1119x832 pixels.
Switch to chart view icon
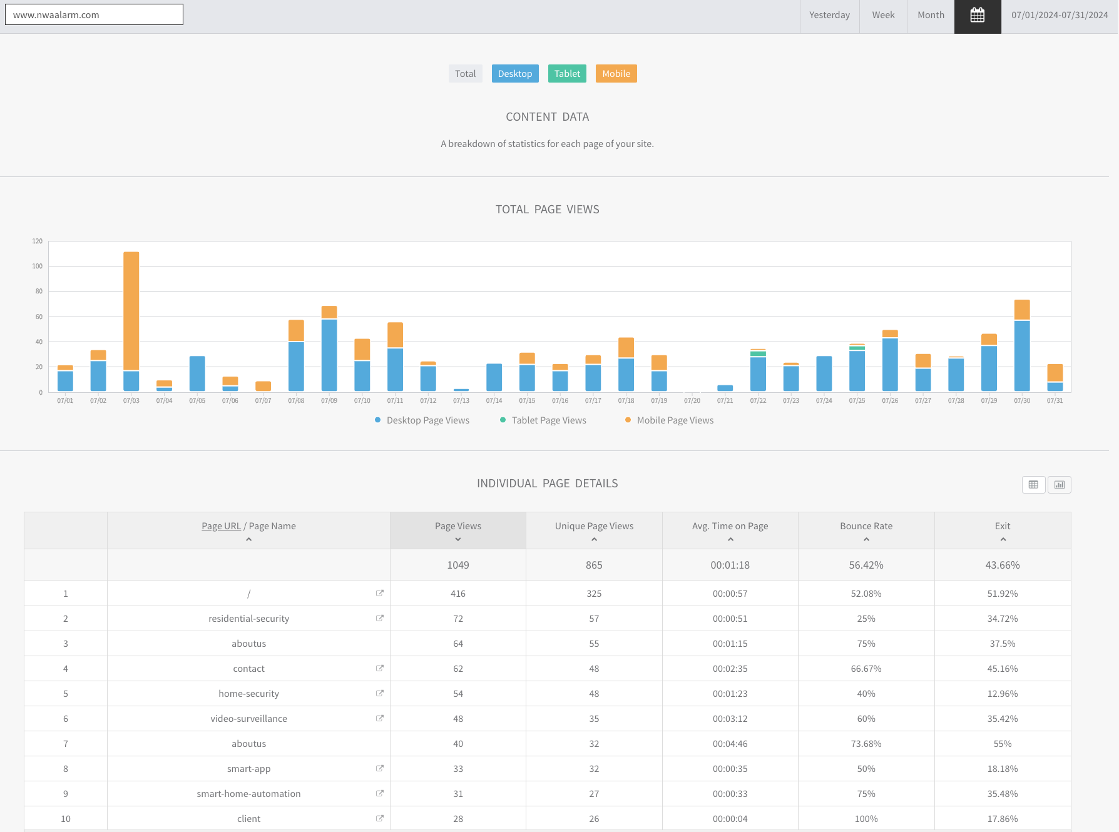tap(1059, 485)
